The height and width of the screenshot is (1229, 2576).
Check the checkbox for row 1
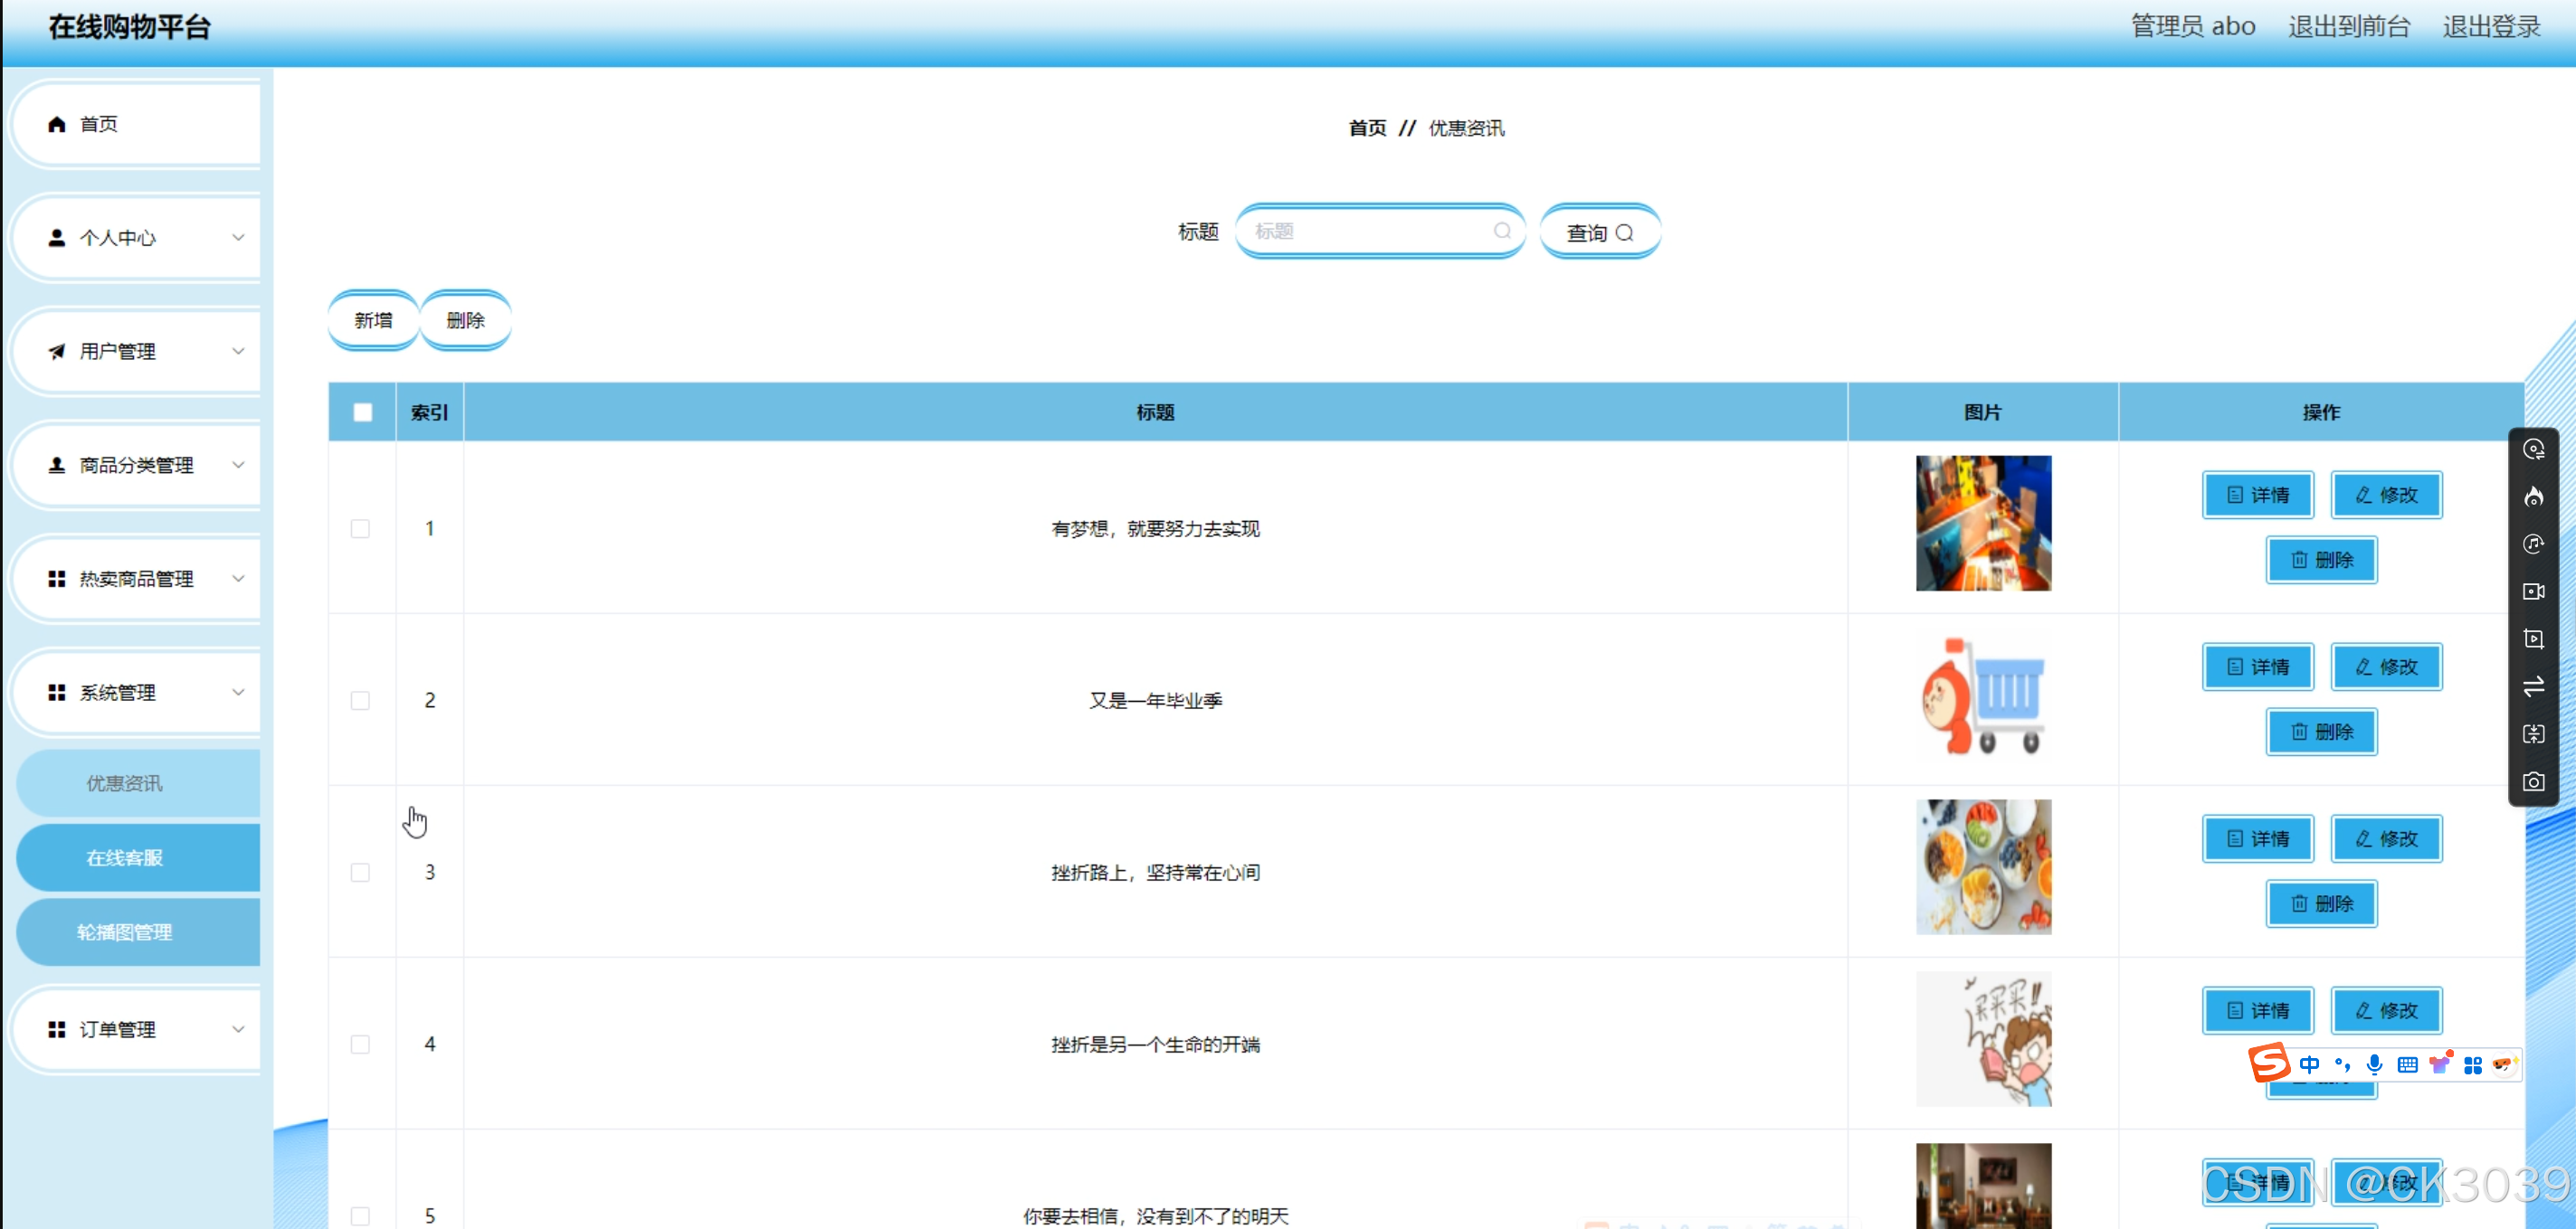(x=360, y=528)
